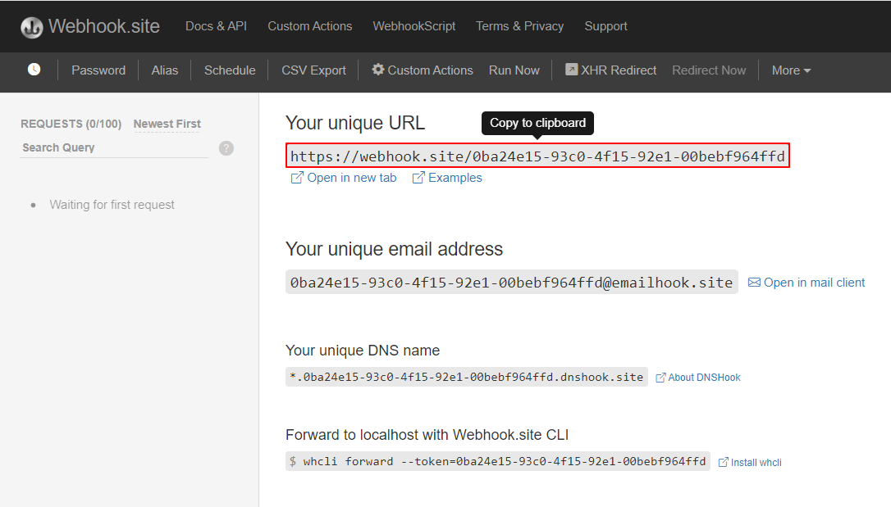The height and width of the screenshot is (507, 891).
Task: Open the Examples link
Action: coord(455,178)
